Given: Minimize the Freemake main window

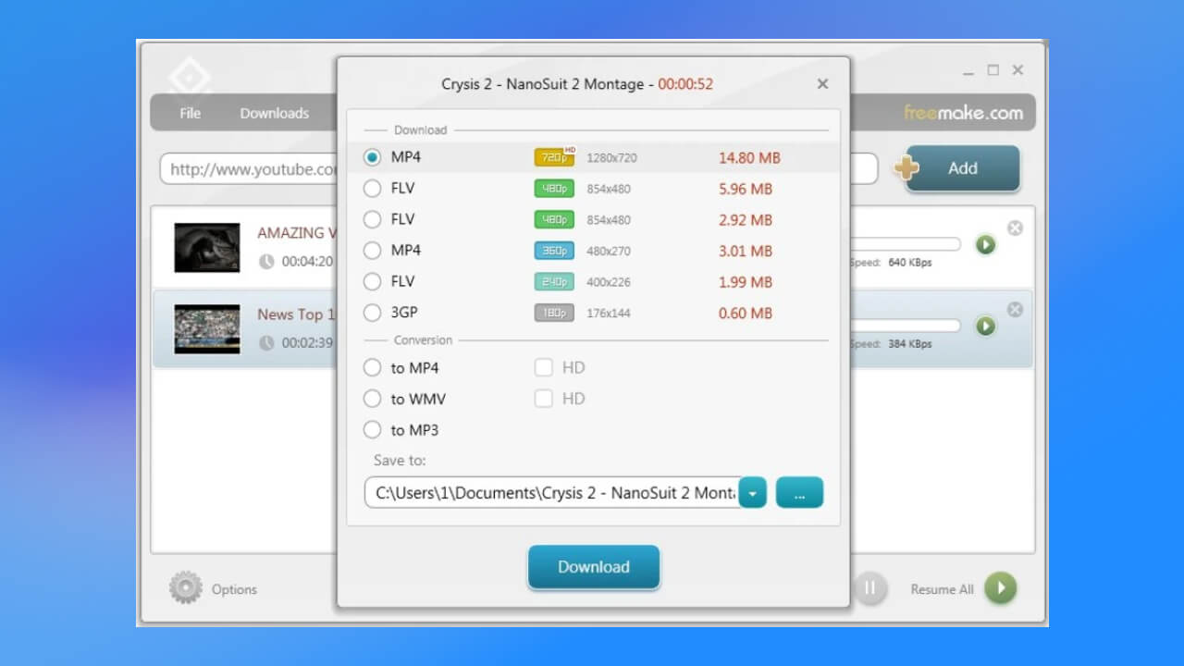Looking at the screenshot, I should click(x=968, y=71).
